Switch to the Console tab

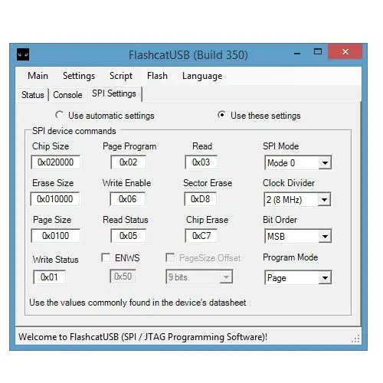tap(67, 95)
